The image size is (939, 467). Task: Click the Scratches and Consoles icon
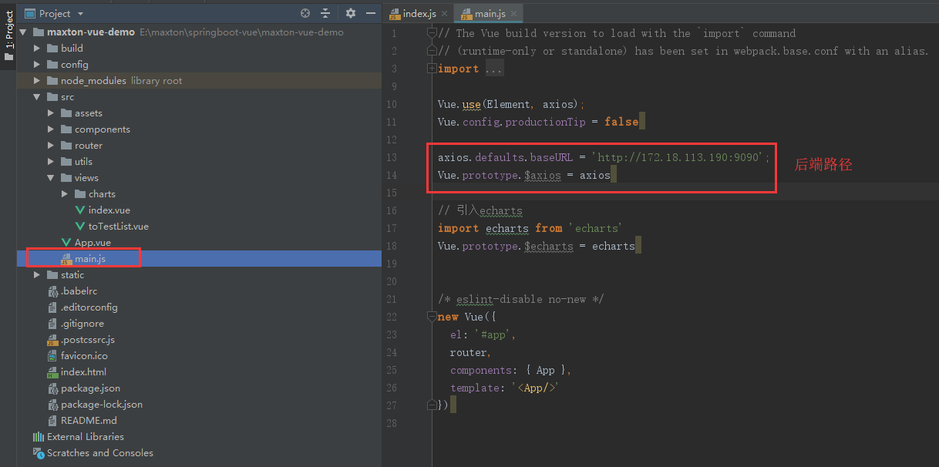pos(39,453)
